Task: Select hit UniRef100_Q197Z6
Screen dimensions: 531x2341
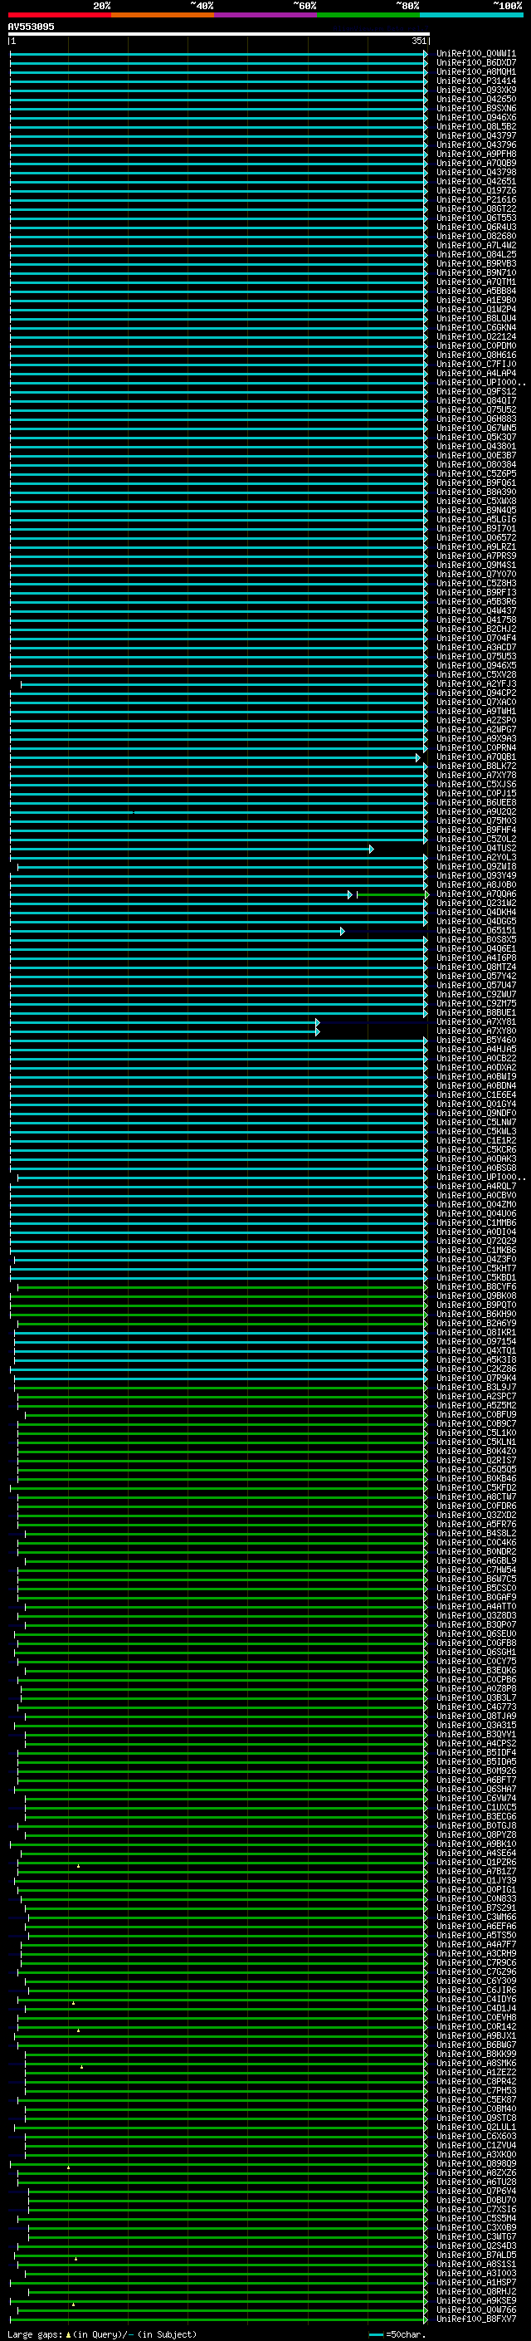Action: tap(475, 191)
